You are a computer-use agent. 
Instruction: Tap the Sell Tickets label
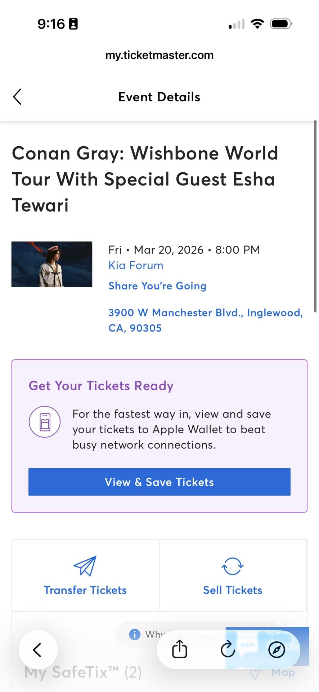pyautogui.click(x=232, y=590)
